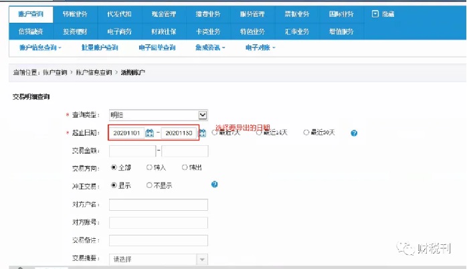Click 对方户名 input field
This screenshot has width=467, height=269.
[159, 205]
